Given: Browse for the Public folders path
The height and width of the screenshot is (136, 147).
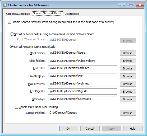Looking at the screenshot, I should 128,61.
